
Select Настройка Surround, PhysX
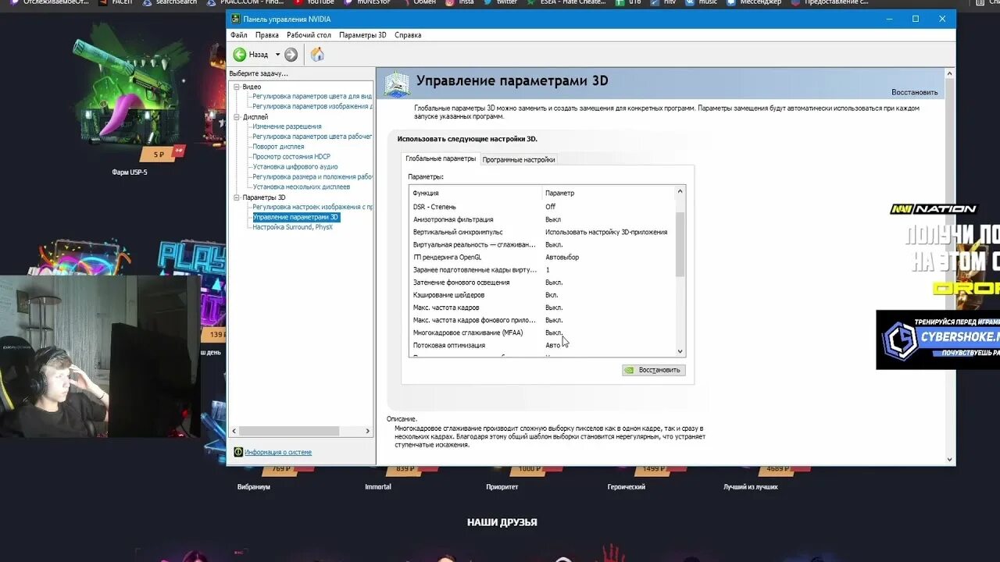[292, 227]
